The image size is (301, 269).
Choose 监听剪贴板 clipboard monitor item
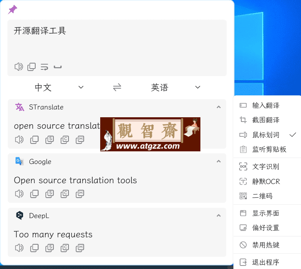pos(267,149)
